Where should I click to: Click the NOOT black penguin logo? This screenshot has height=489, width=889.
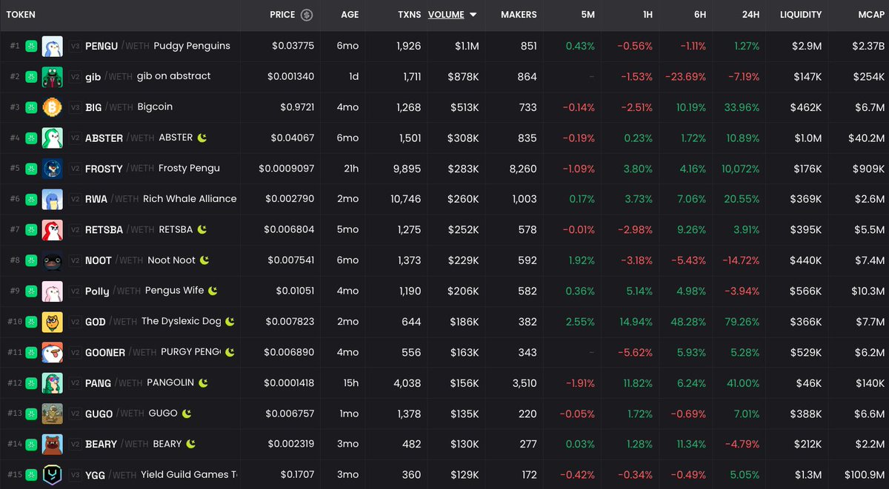pos(53,260)
